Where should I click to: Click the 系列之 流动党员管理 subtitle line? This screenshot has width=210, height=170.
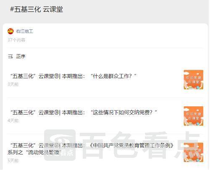click(x=34, y=152)
